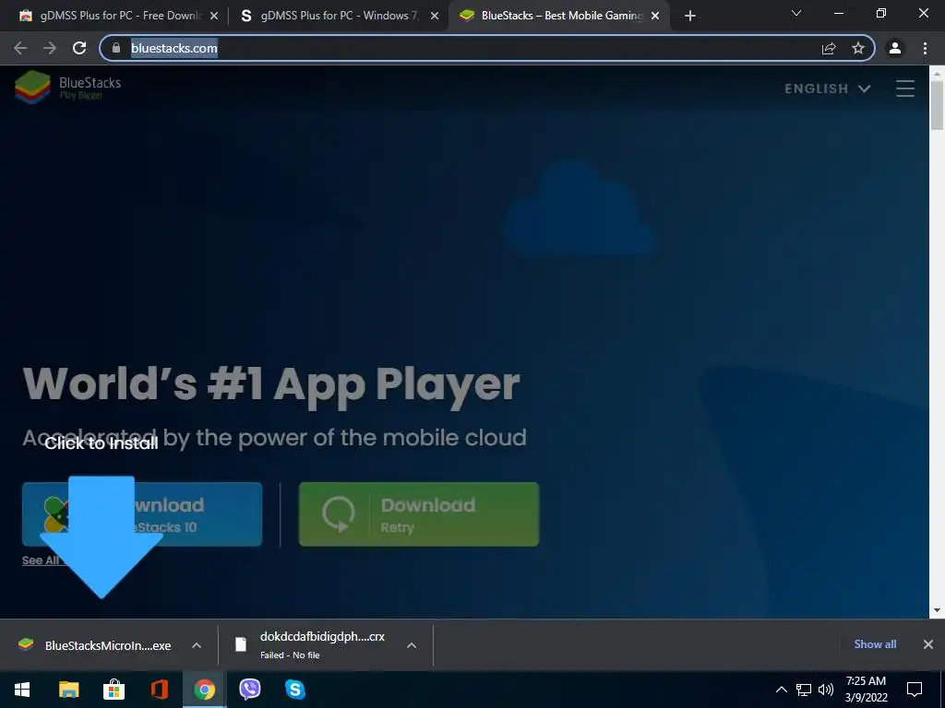This screenshot has width=945, height=708.
Task: Click the browser back arrow
Action: coord(20,48)
